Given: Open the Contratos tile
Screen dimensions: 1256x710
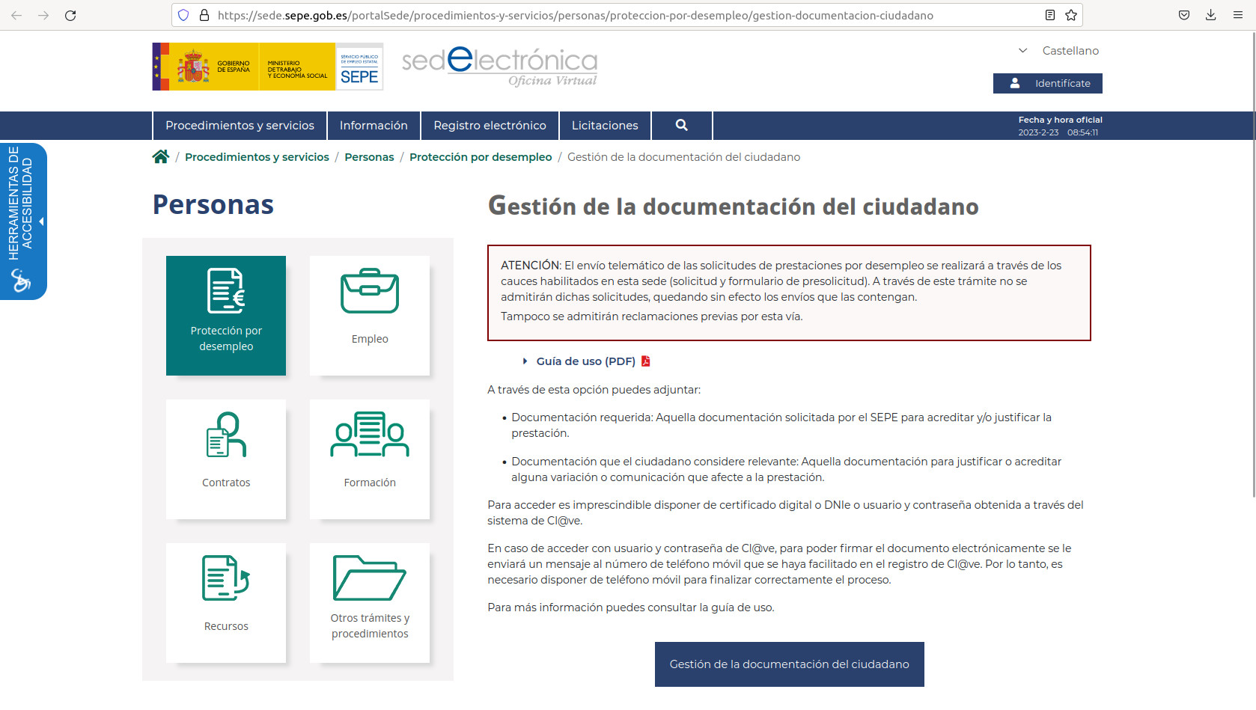Looking at the screenshot, I should 226,459.
